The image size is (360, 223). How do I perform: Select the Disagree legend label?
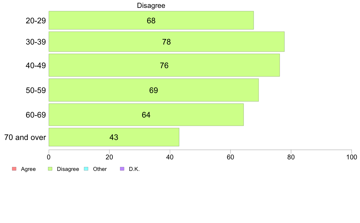point(68,169)
